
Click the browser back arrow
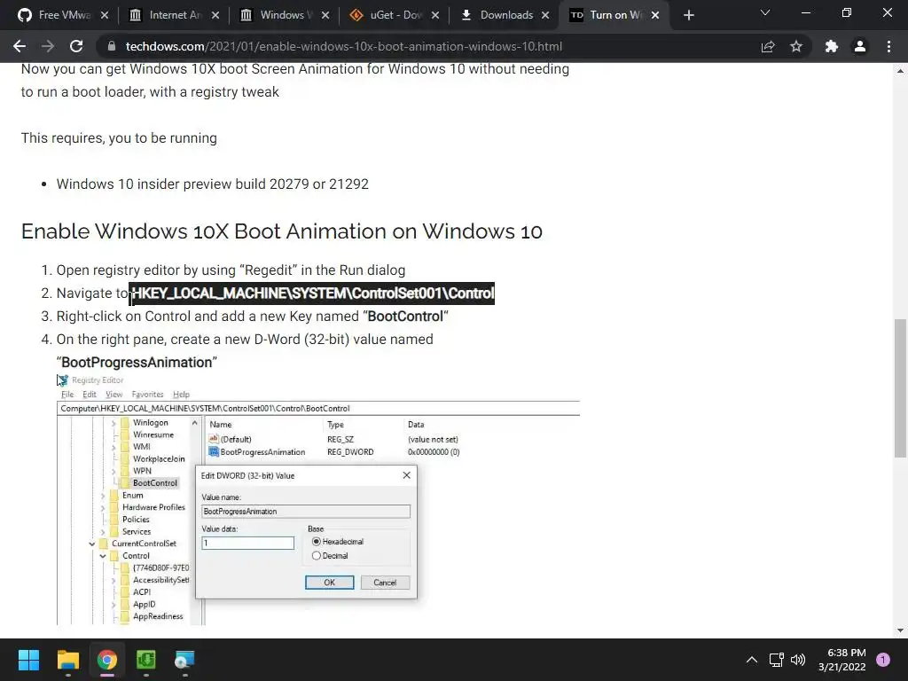coord(20,46)
